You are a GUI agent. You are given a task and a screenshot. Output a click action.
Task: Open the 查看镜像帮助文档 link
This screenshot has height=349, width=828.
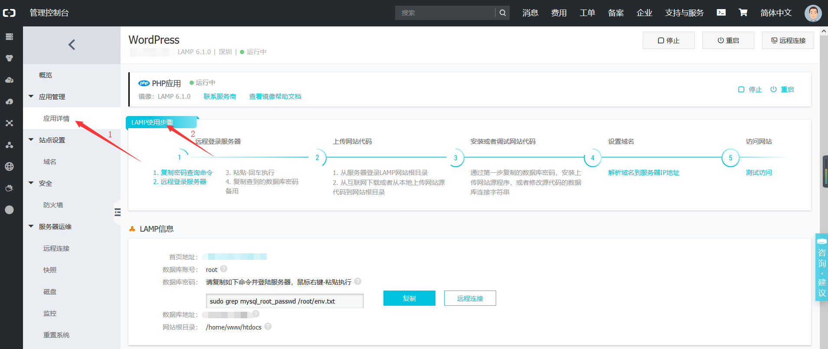[x=275, y=97]
